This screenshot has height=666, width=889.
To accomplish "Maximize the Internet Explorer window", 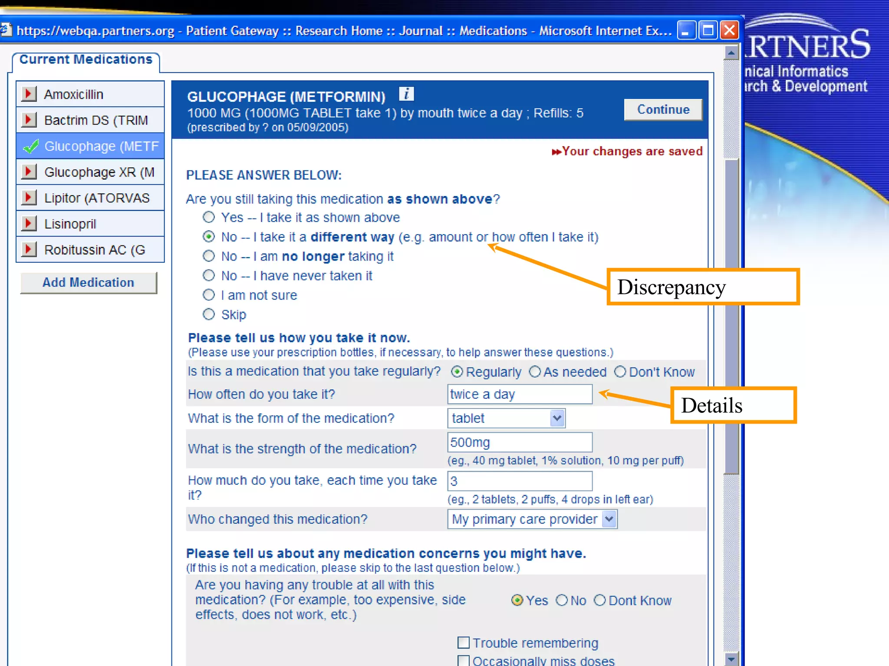I will coord(708,31).
